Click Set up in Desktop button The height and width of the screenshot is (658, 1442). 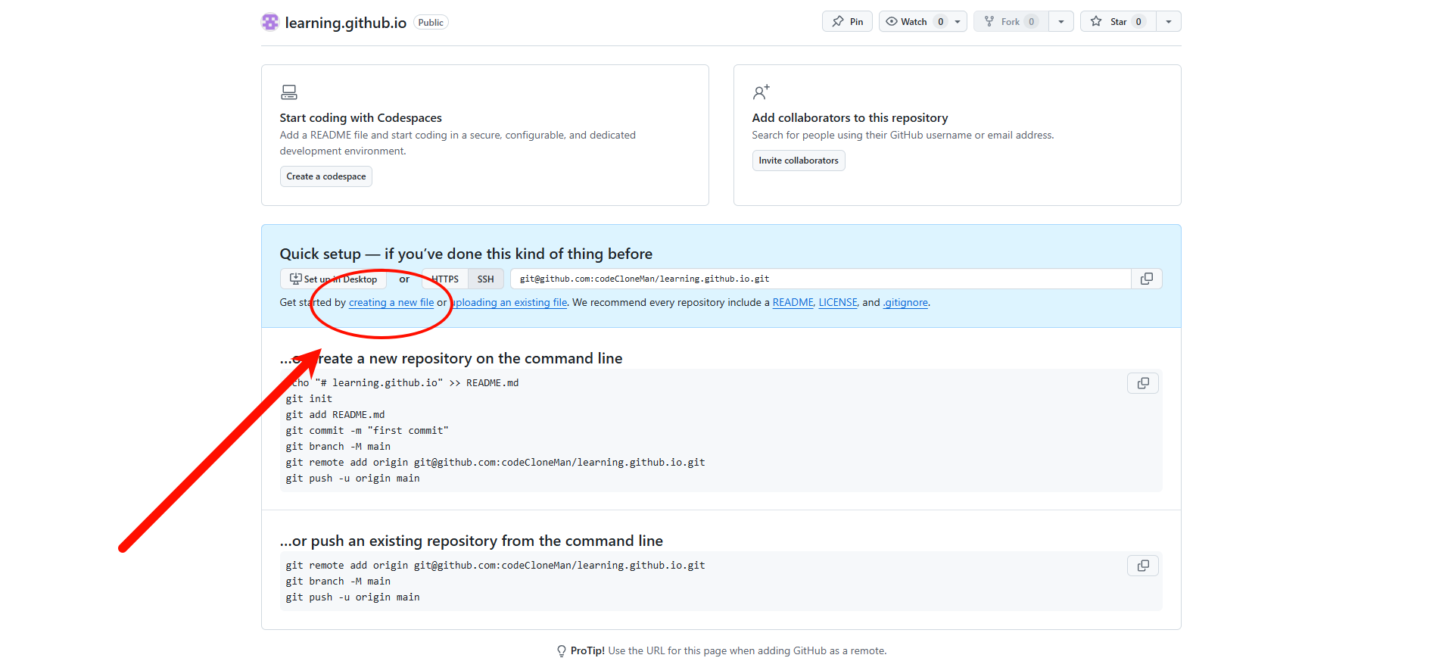coord(333,279)
